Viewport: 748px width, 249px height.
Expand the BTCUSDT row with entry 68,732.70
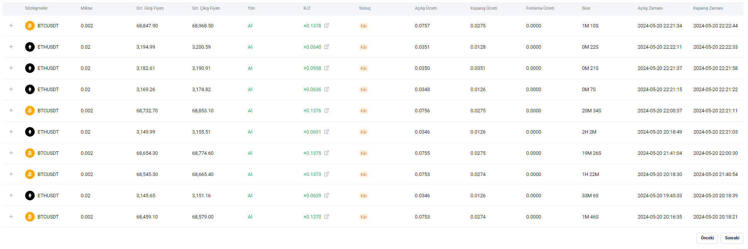[11, 110]
